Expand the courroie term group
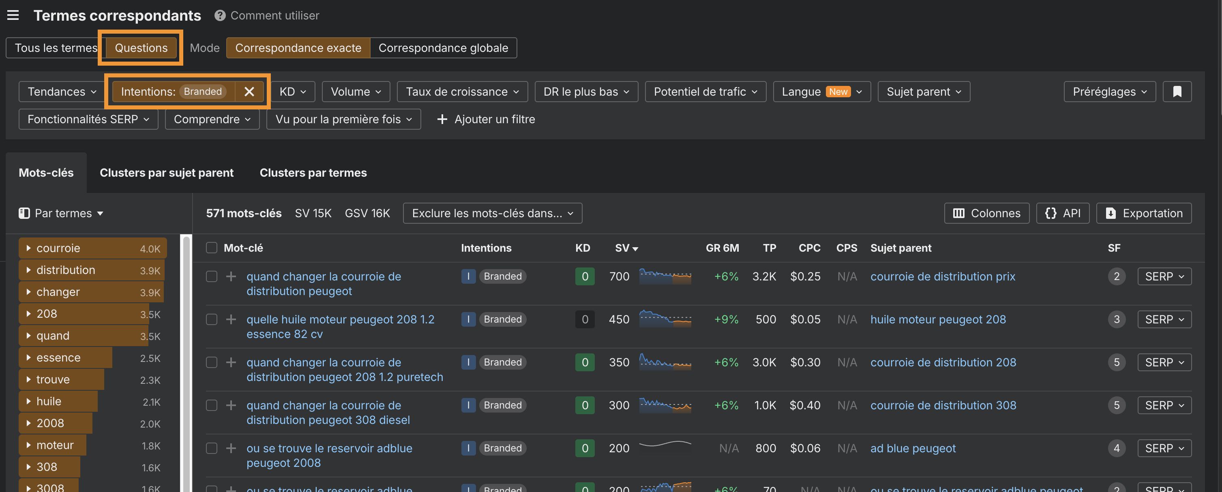This screenshot has width=1222, height=492. [x=28, y=248]
